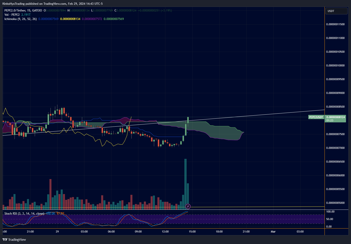Click the green Ichimoku value 0.00000007569
This screenshot has width=351, height=244.
coord(114,19)
